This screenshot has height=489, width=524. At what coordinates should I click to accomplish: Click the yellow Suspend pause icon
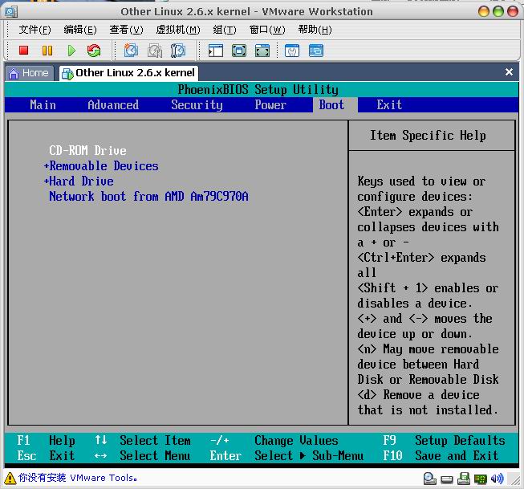[x=47, y=51]
